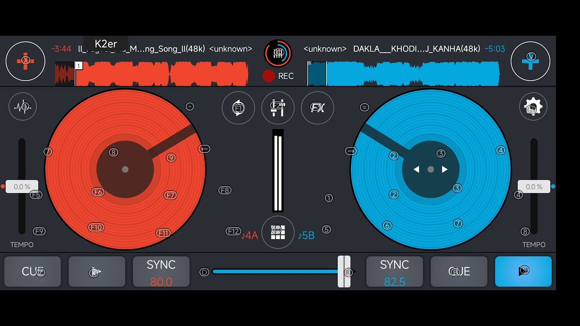Open the center menu ring icon
Screen dimensions: 580x326
[x=278, y=53]
